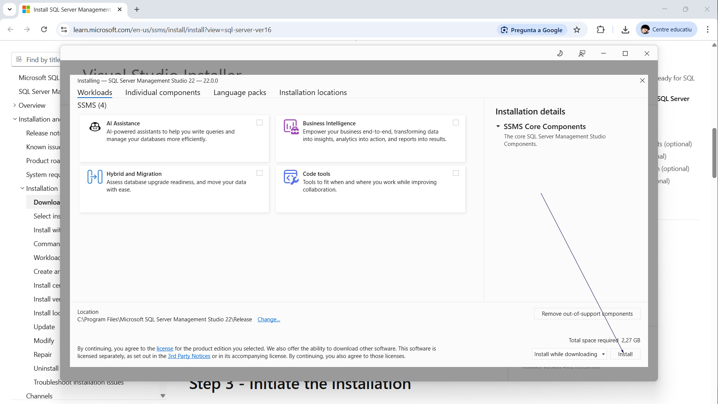Switch to the Individual components tab
This screenshot has width=718, height=404.
coord(163,92)
